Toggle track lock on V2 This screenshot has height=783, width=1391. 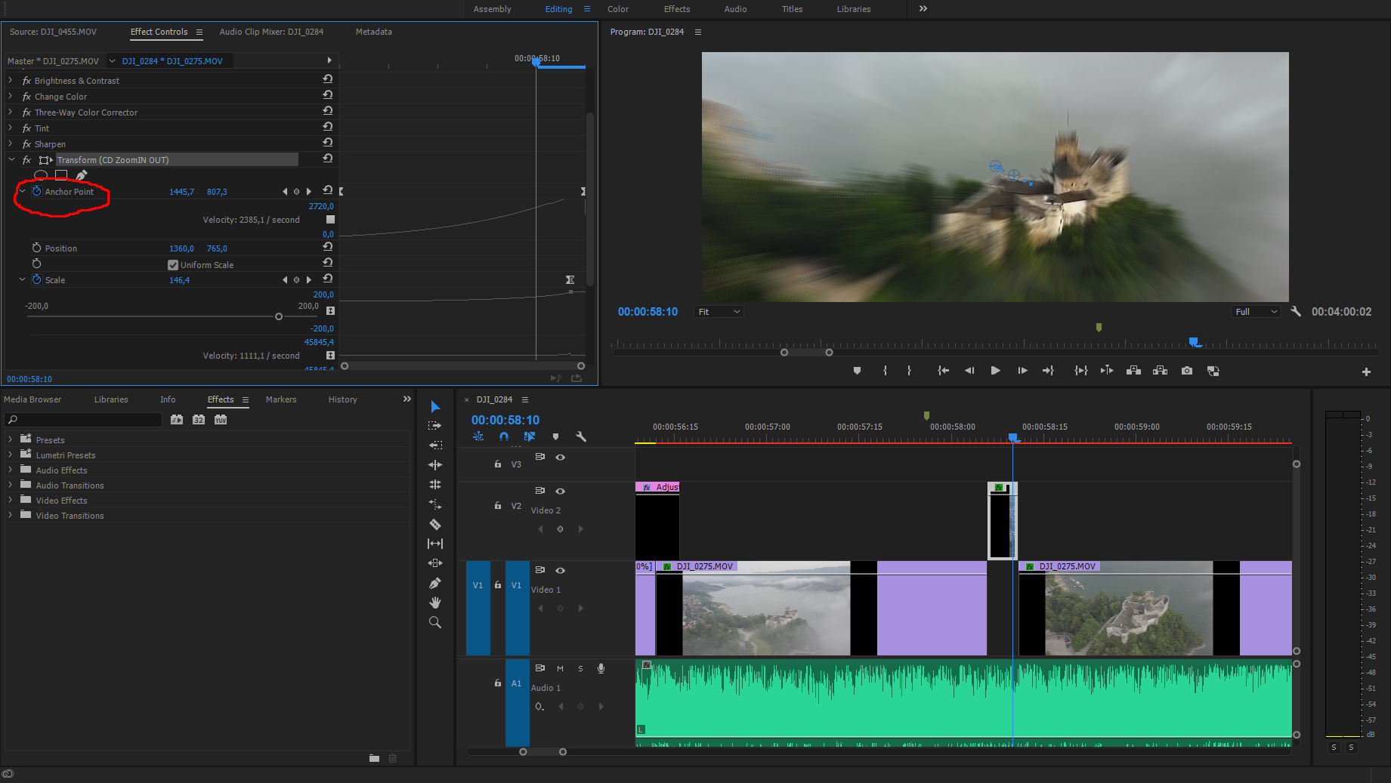pyautogui.click(x=497, y=505)
